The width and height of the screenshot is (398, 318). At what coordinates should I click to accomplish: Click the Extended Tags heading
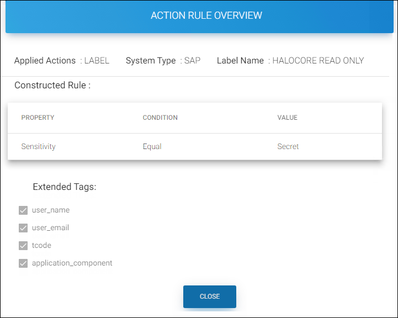[x=65, y=187]
